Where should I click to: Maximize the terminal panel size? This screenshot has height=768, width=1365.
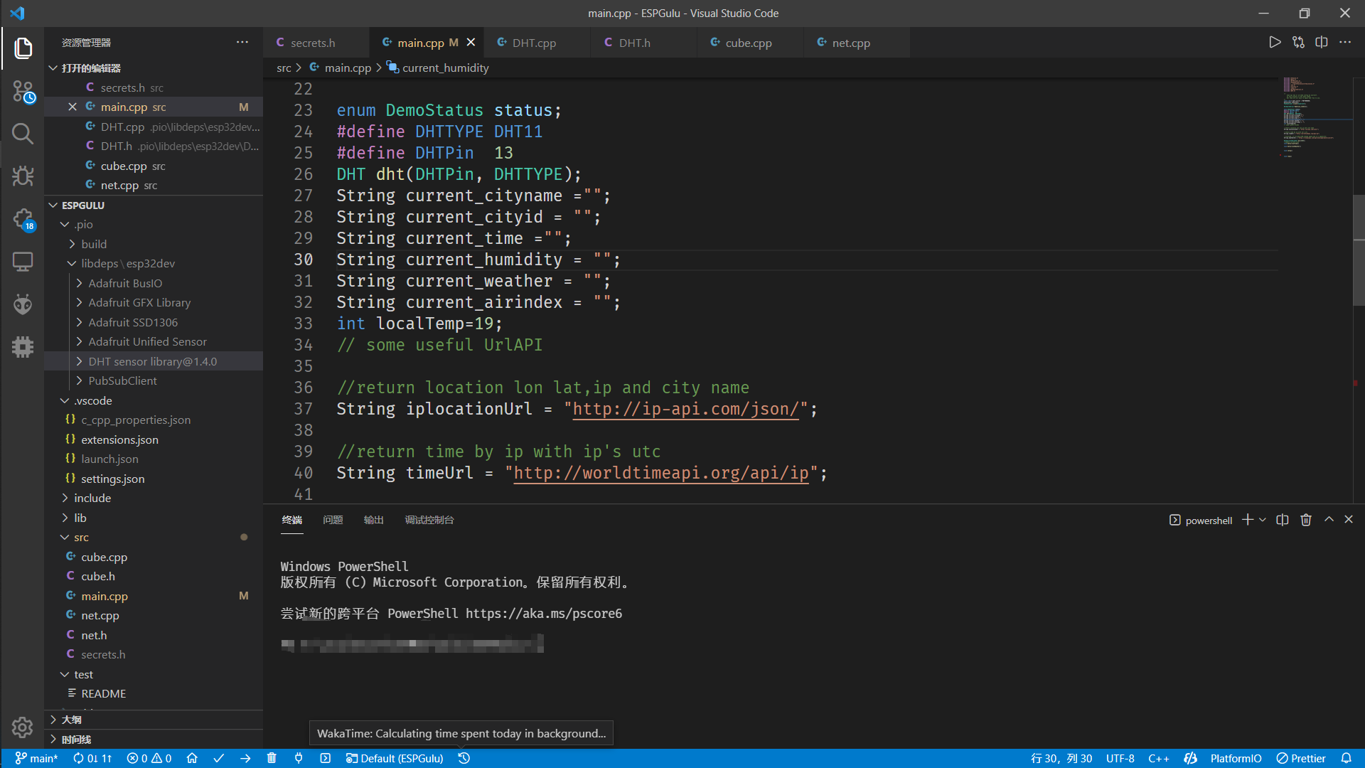pyautogui.click(x=1329, y=520)
